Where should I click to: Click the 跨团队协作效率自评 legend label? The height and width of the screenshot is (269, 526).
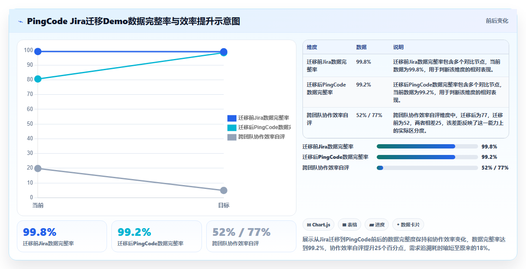[x=261, y=137]
